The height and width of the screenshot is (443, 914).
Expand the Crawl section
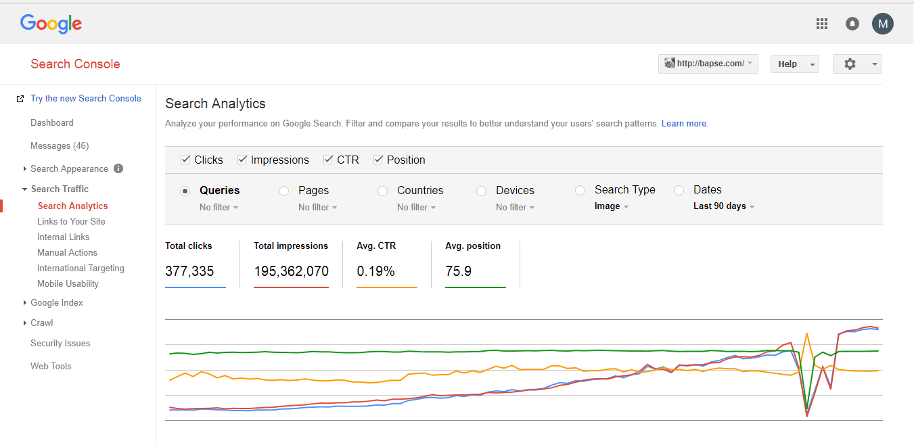[25, 323]
